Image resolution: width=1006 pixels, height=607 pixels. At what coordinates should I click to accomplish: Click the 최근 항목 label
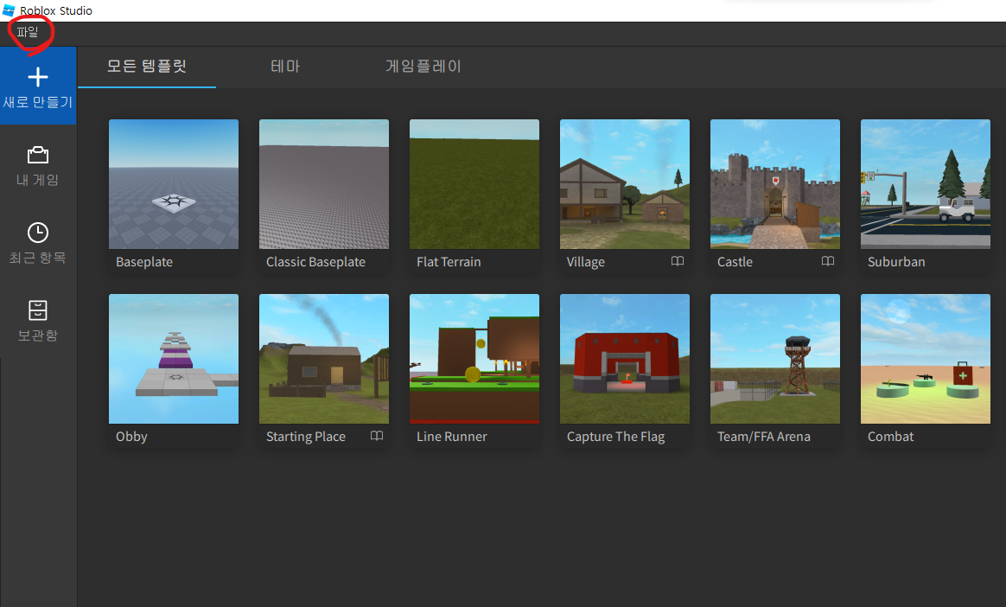click(x=38, y=258)
